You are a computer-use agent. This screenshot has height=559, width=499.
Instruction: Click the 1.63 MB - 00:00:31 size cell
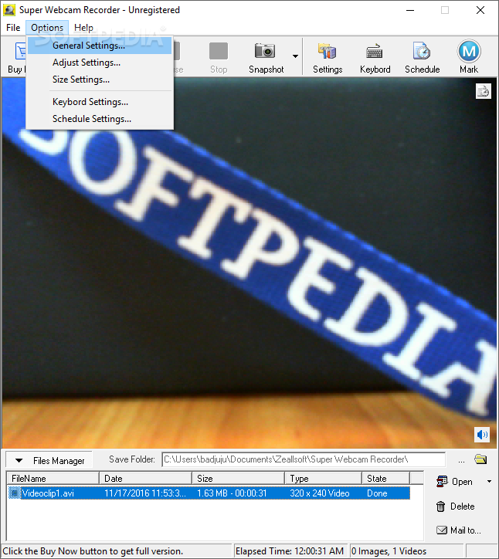232,493
